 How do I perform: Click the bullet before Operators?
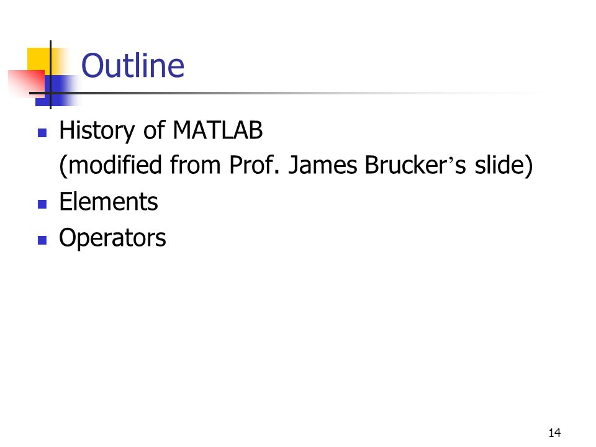(42, 240)
